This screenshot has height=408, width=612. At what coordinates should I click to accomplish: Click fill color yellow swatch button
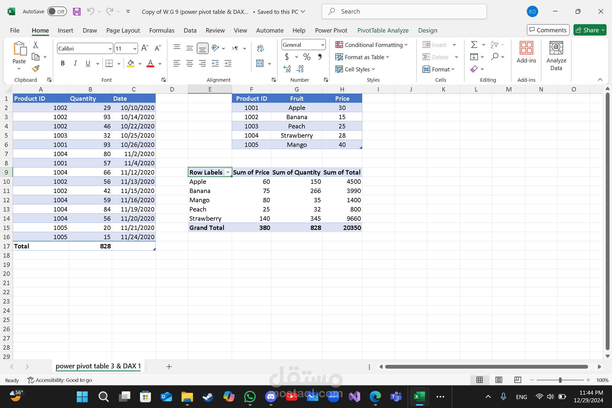pos(131,63)
